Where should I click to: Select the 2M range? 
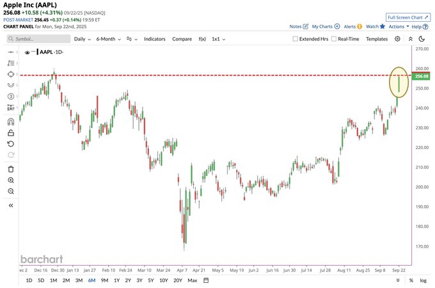pyautogui.click(x=66, y=280)
